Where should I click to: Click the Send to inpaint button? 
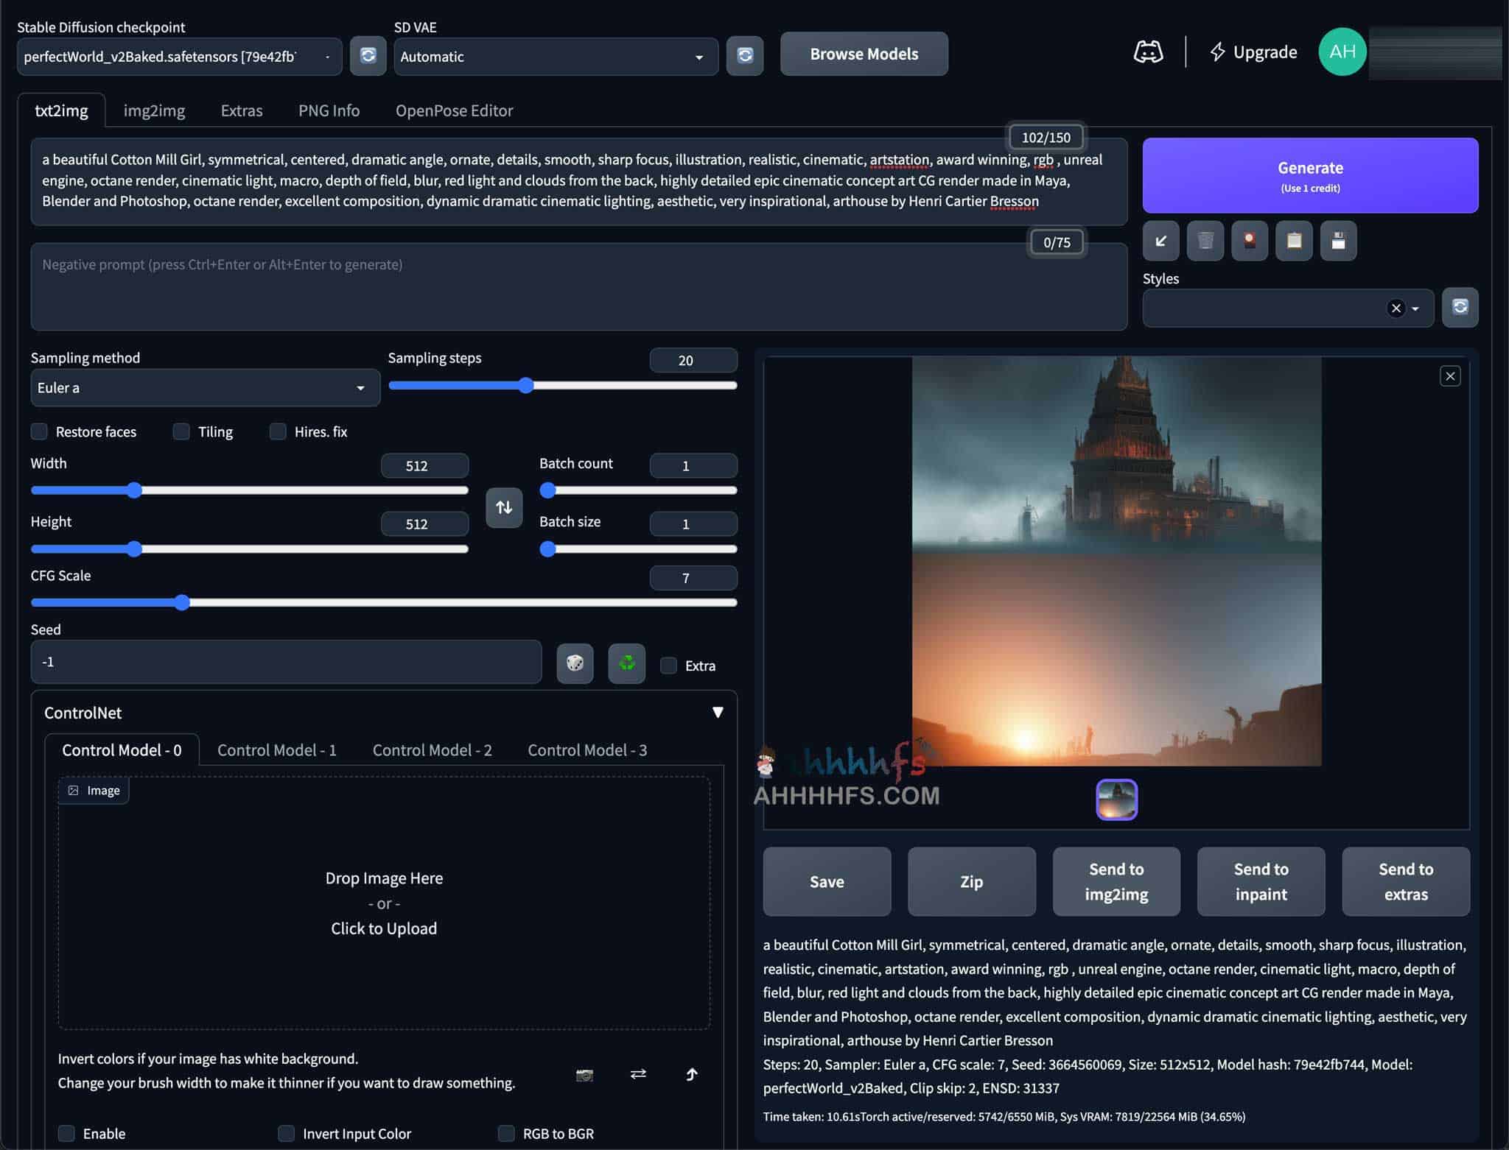click(x=1261, y=881)
